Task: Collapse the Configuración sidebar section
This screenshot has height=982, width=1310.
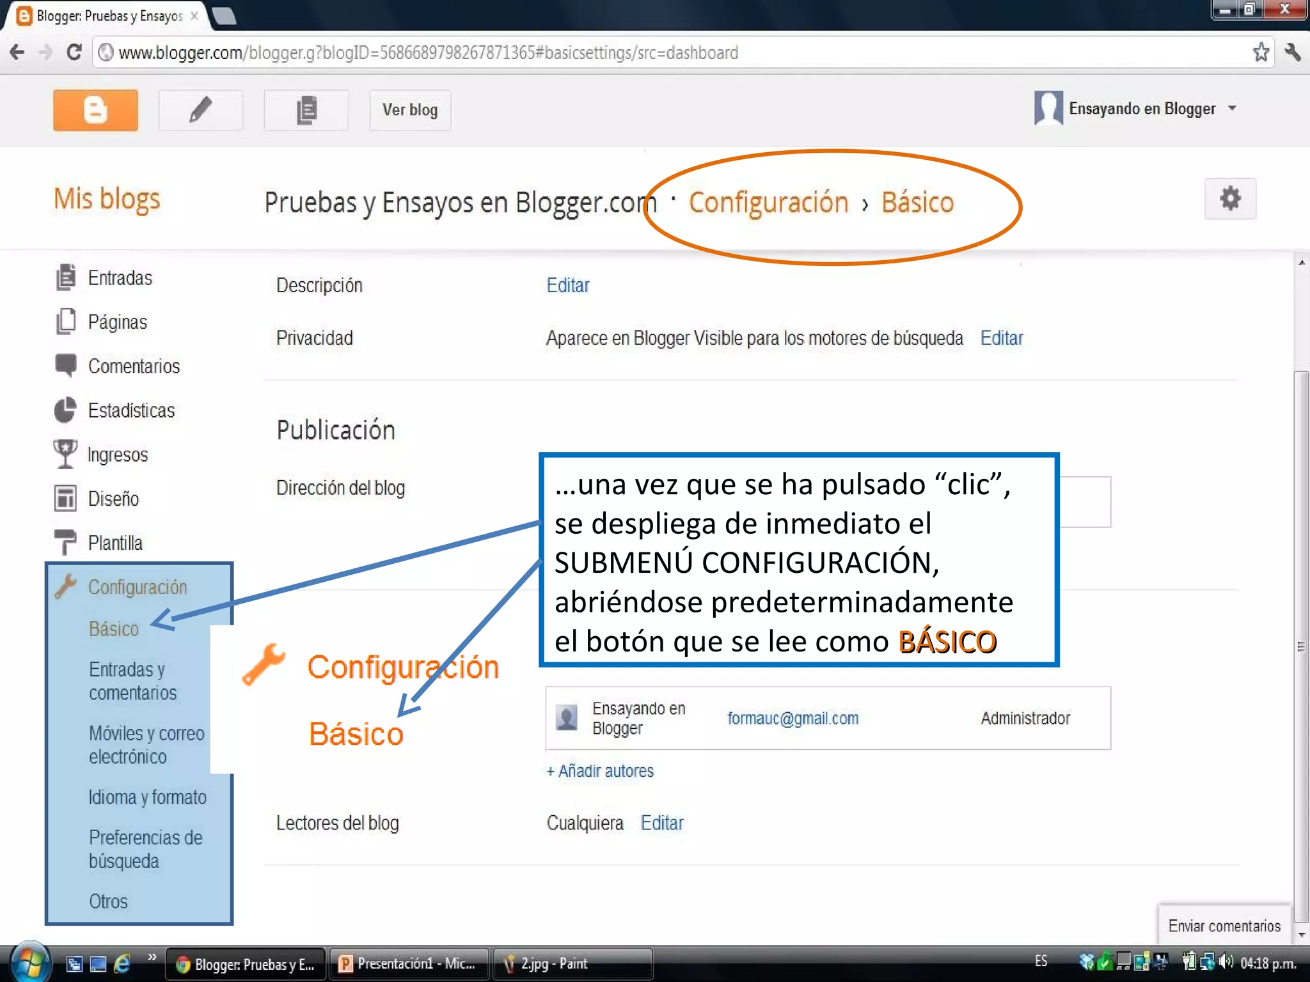Action: (x=138, y=587)
